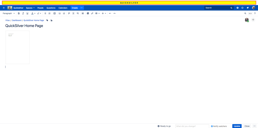
Task: Click the editor avatar near invite button
Action: click(x=247, y=20)
